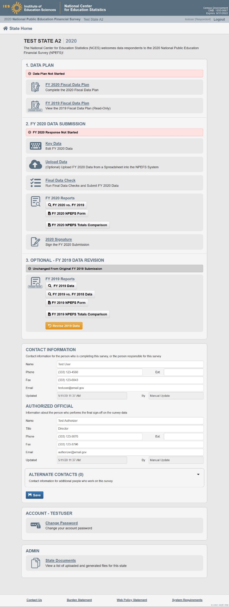The height and width of the screenshot is (607, 229).
Task: Click the State Home house icon
Action: (5, 29)
